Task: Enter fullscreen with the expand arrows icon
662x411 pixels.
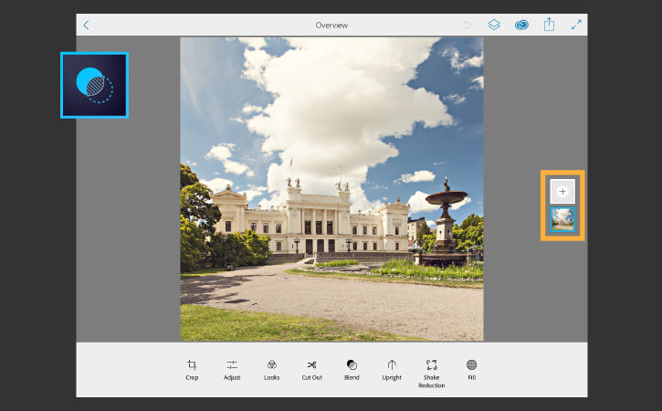Action: coord(576,25)
